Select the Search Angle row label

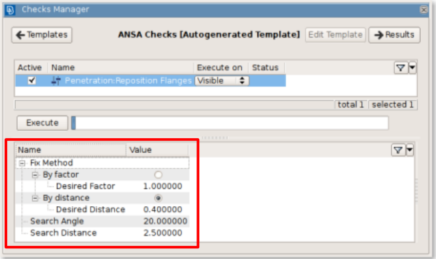click(57, 221)
